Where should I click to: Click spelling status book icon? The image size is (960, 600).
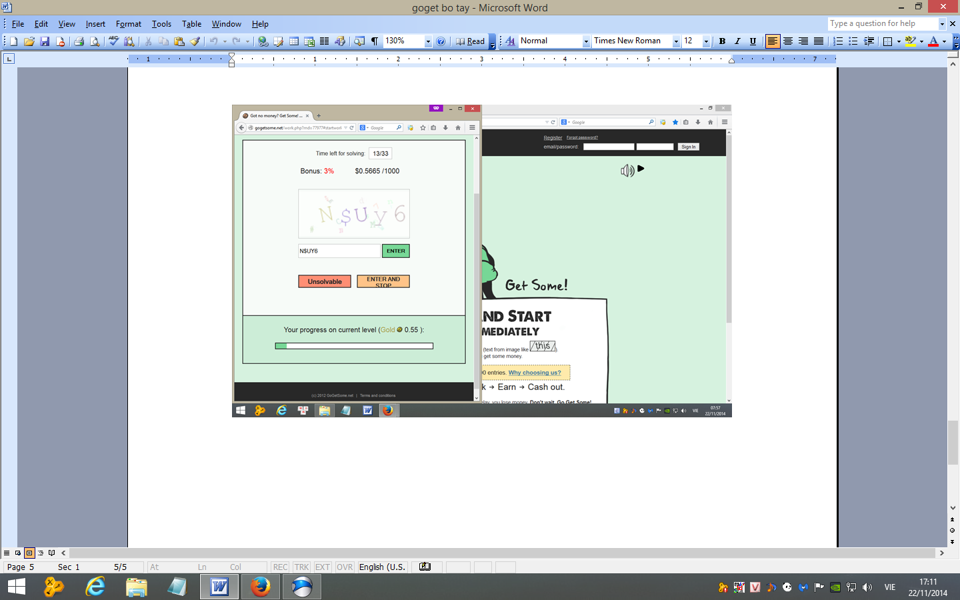pos(425,567)
